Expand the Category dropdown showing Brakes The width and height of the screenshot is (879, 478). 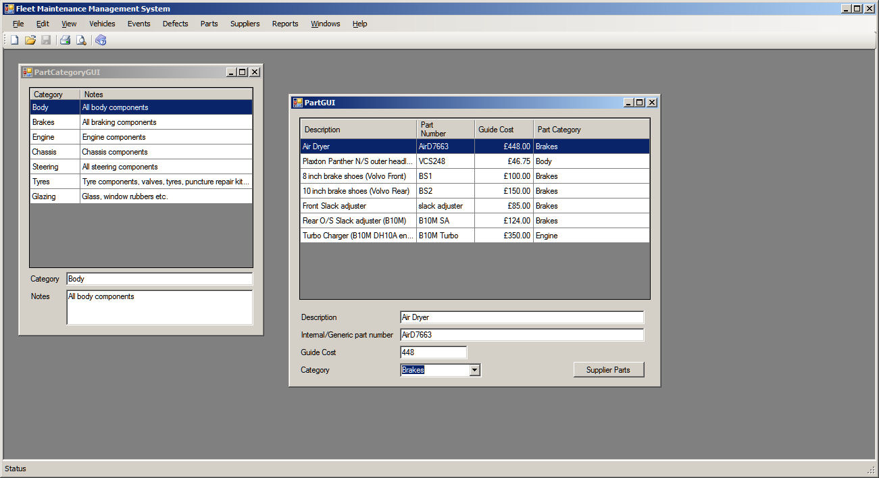pos(474,370)
